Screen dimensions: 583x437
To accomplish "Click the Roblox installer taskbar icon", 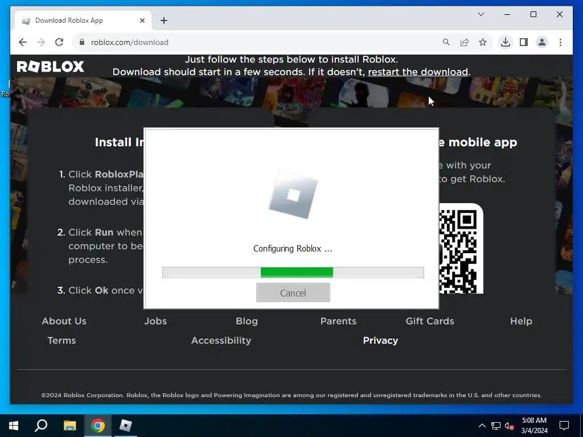I will pyautogui.click(x=126, y=426).
